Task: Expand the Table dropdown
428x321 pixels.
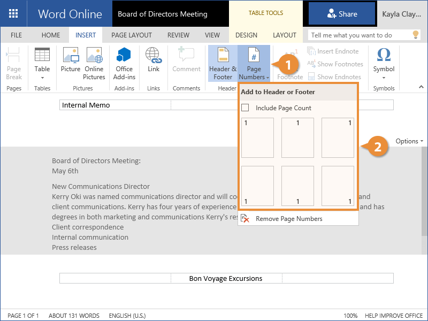Action: click(x=42, y=77)
